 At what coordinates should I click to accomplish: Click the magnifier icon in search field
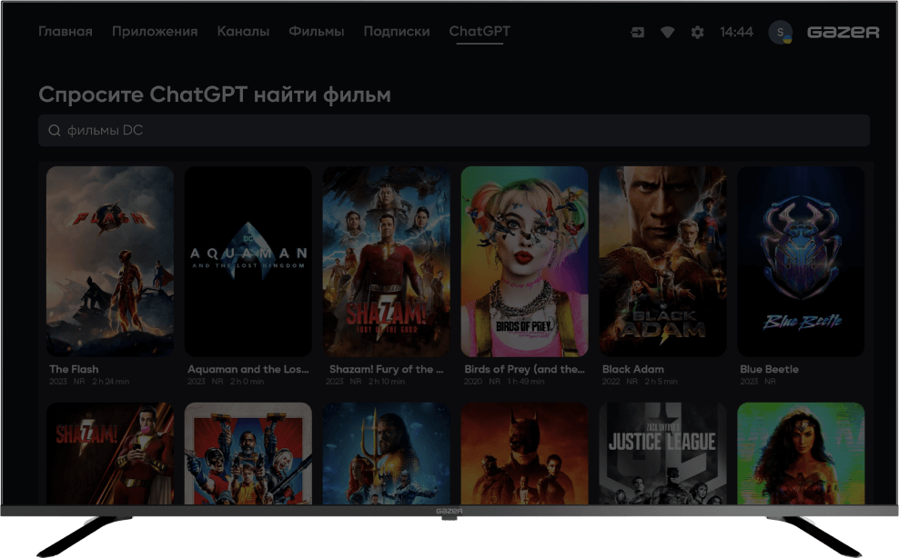(55, 131)
